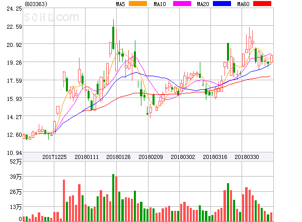Image resolution: width=302 pixels, height=222 pixels.
Task: Click the red MA60 legend swatch
Action: [262, 4]
